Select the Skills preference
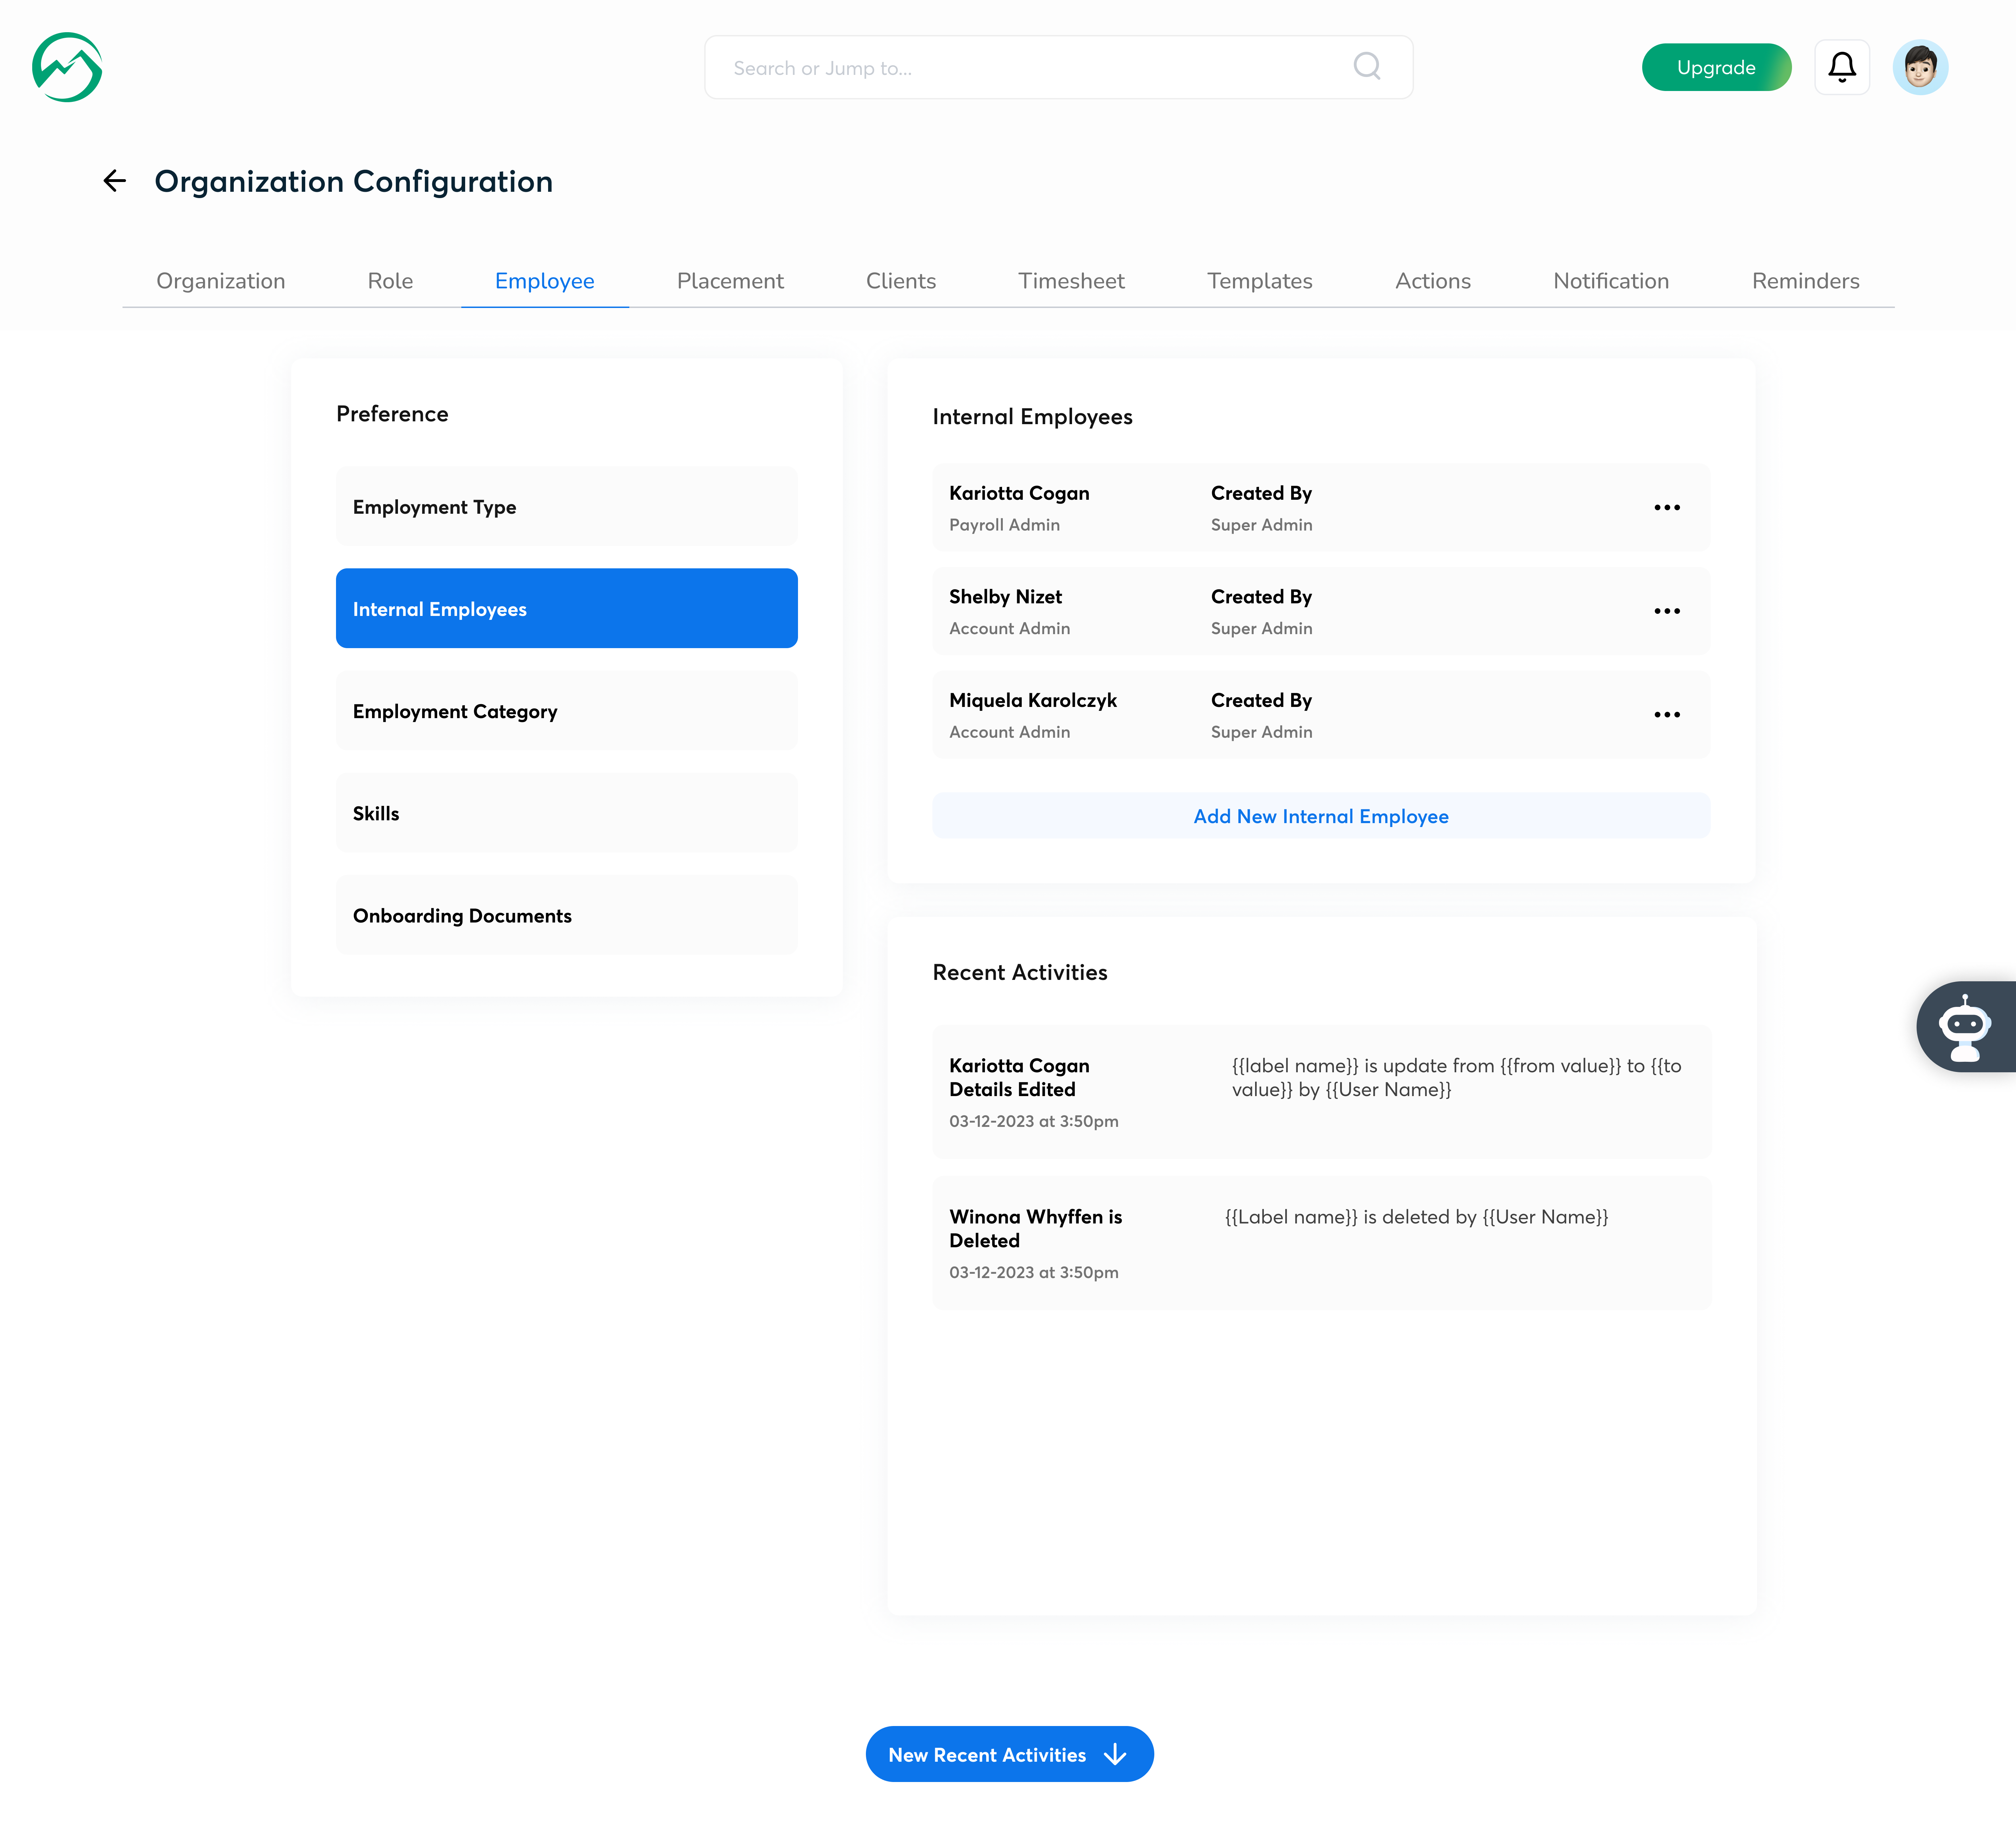The height and width of the screenshot is (1824, 2016). point(566,813)
